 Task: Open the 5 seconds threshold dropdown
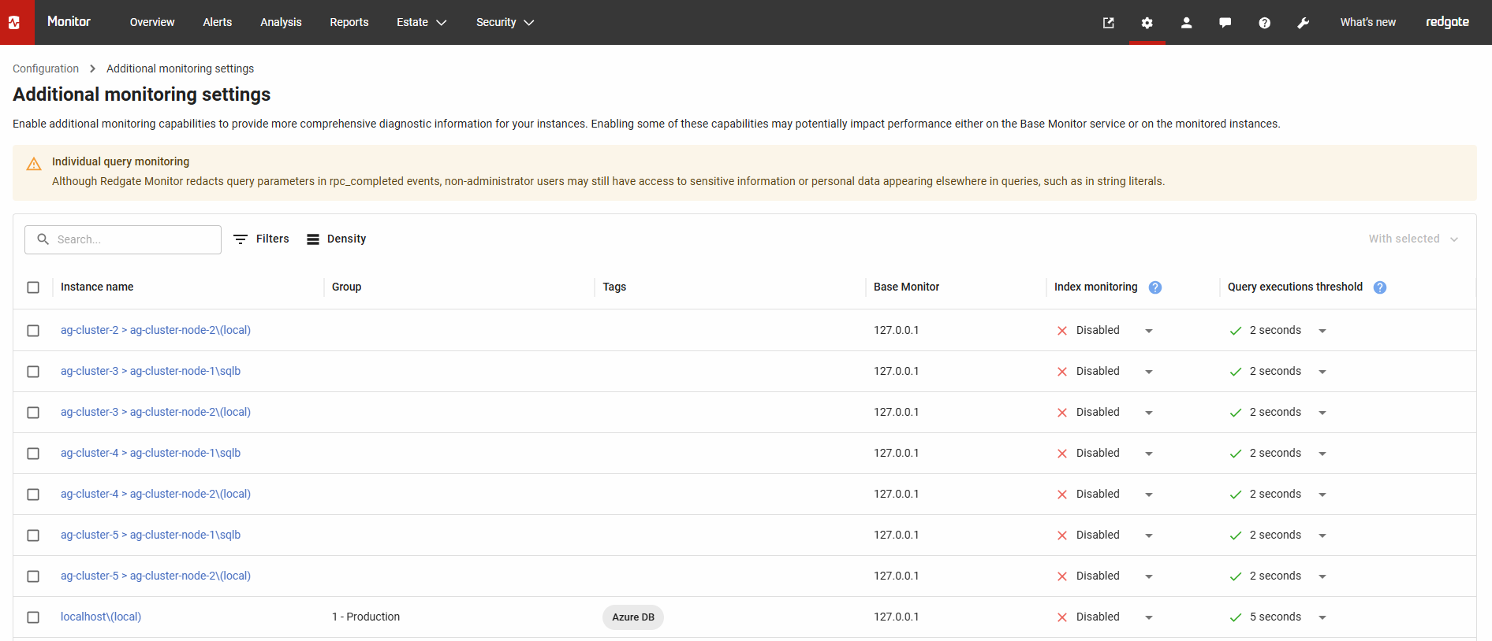(x=1322, y=617)
